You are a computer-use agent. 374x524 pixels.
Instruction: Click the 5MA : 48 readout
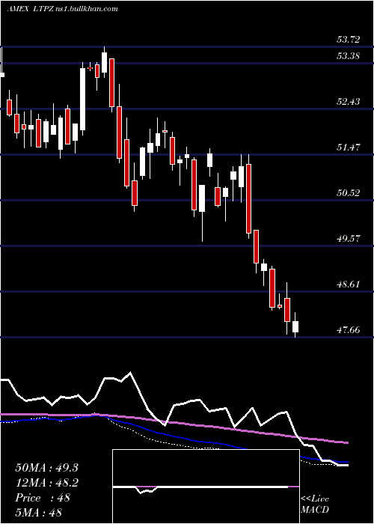coord(38,513)
